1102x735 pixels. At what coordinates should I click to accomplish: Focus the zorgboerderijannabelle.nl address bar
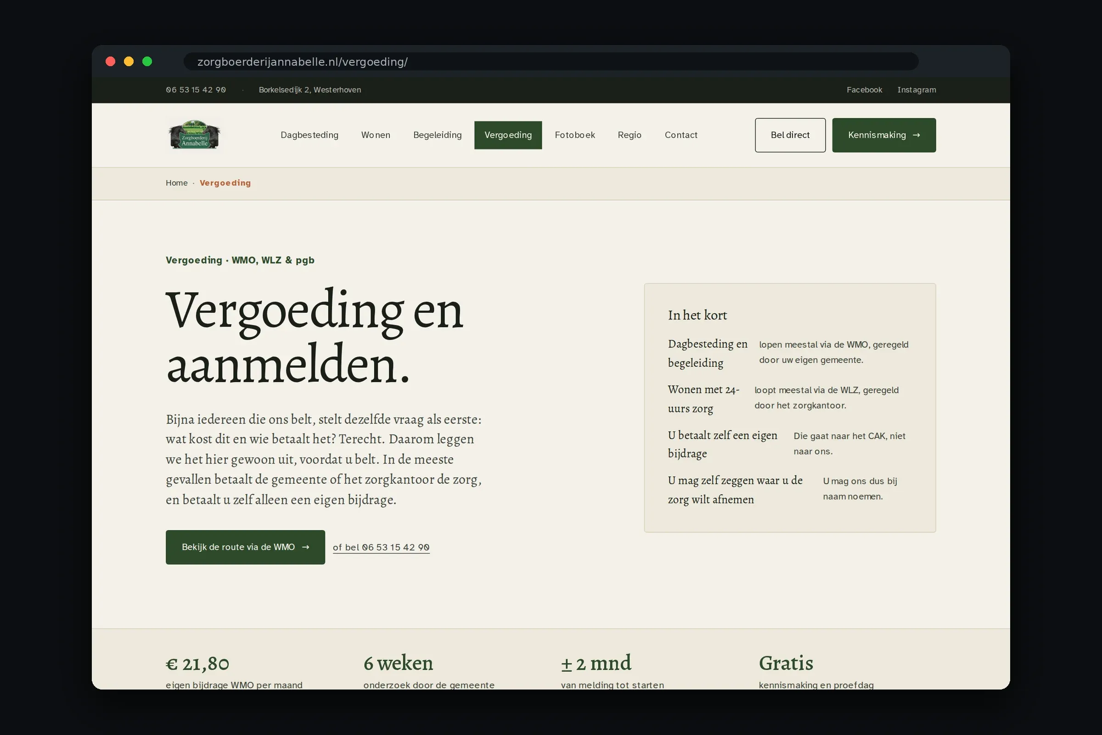tap(551, 62)
